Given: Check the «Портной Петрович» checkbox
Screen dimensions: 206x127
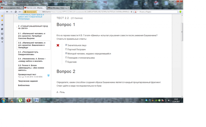Looking at the screenshot, I should 66,49.
